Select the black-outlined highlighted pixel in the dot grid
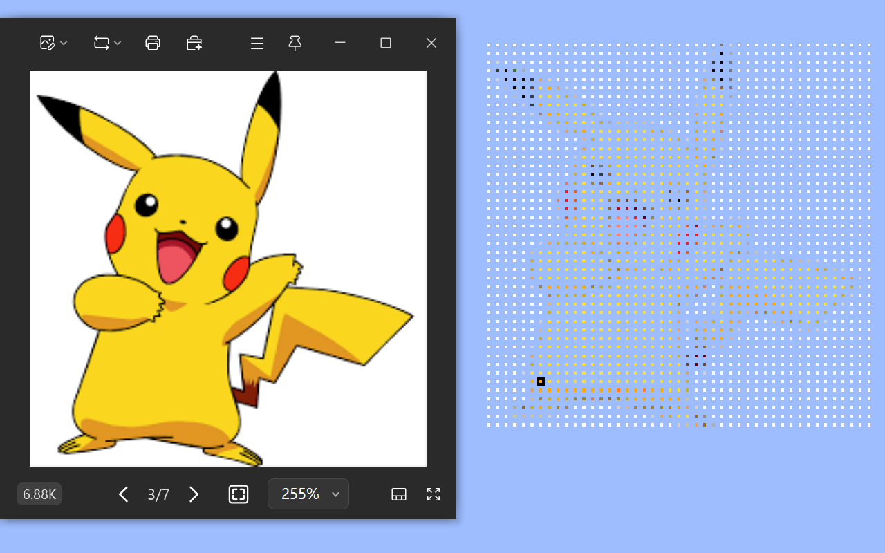 541,382
